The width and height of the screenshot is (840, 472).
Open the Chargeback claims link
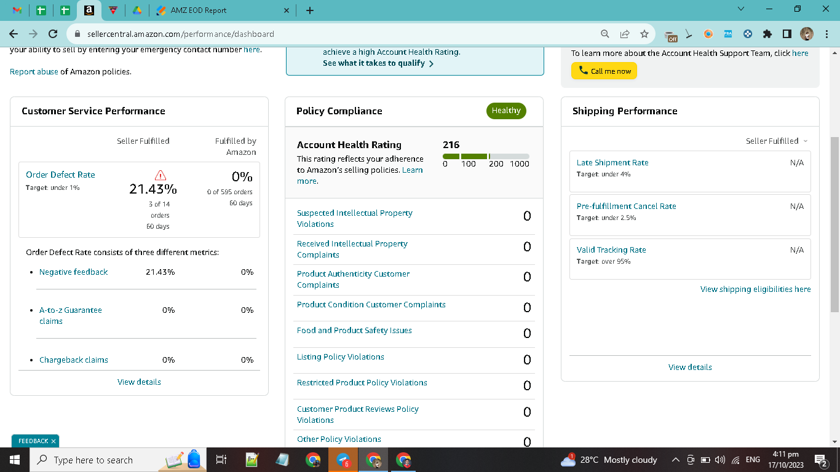73,360
